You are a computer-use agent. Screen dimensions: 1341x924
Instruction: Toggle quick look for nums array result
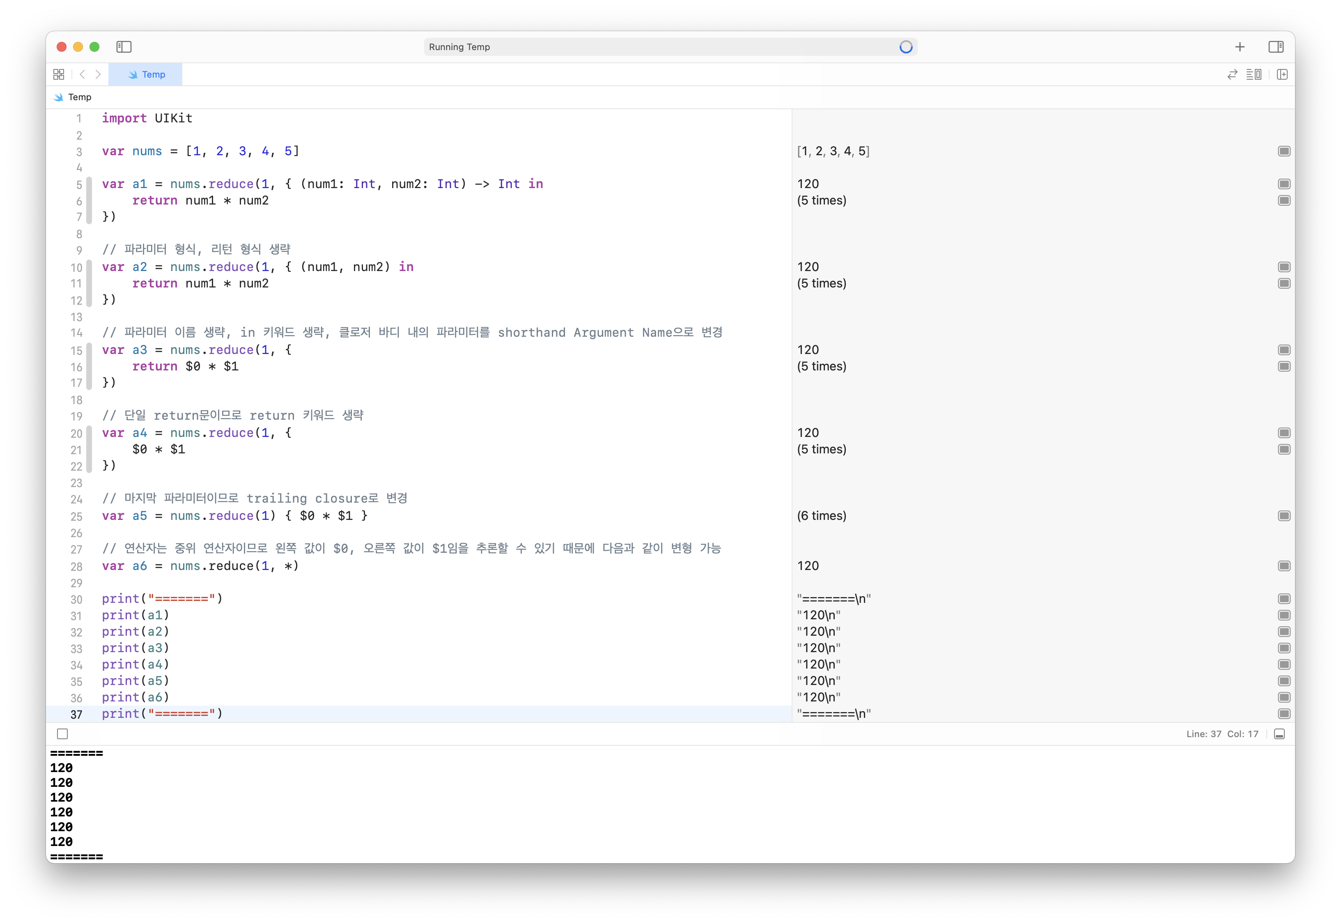pos(1284,151)
